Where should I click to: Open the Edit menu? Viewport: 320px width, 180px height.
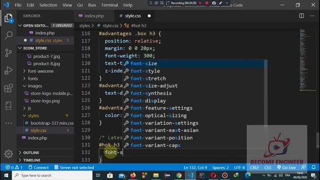tap(30, 5)
